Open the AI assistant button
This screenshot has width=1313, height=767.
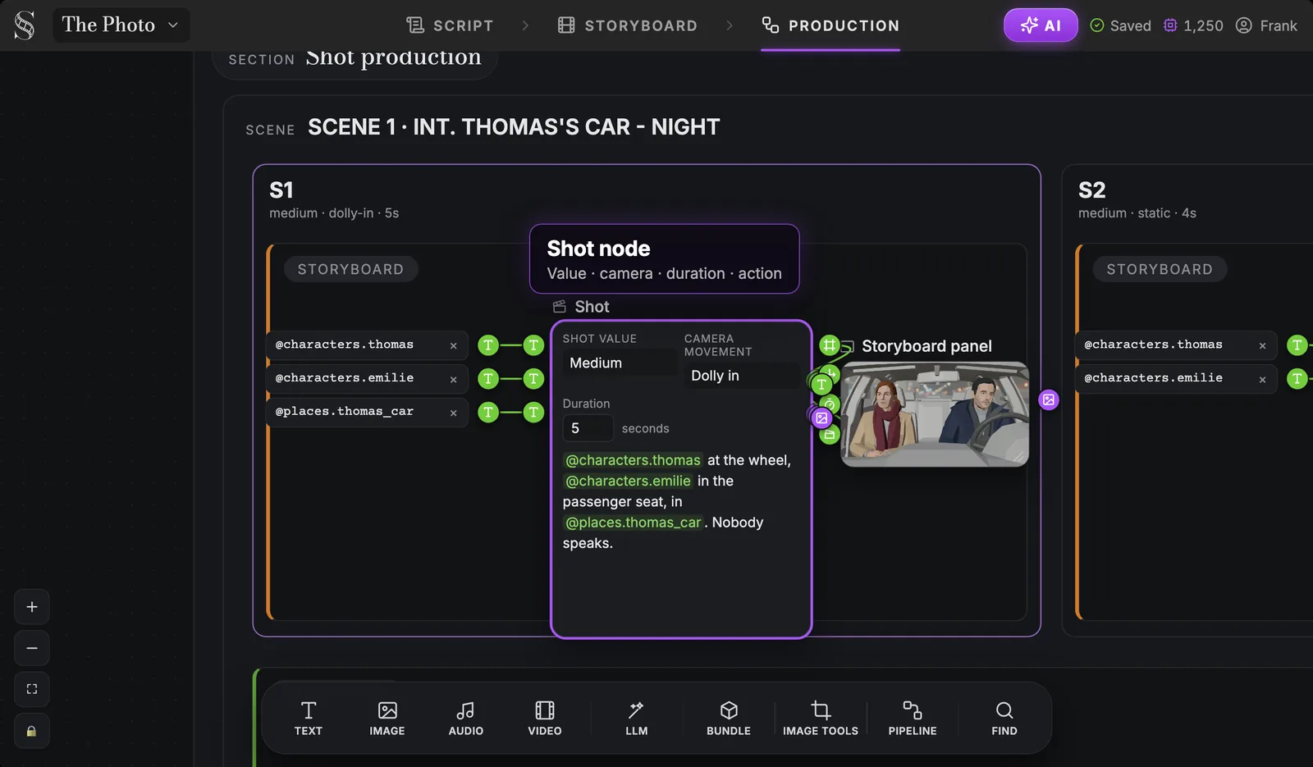coord(1041,25)
